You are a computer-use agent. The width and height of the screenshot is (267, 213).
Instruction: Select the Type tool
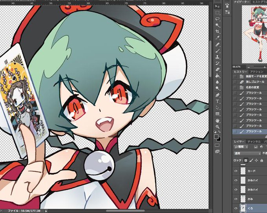coord(218,101)
